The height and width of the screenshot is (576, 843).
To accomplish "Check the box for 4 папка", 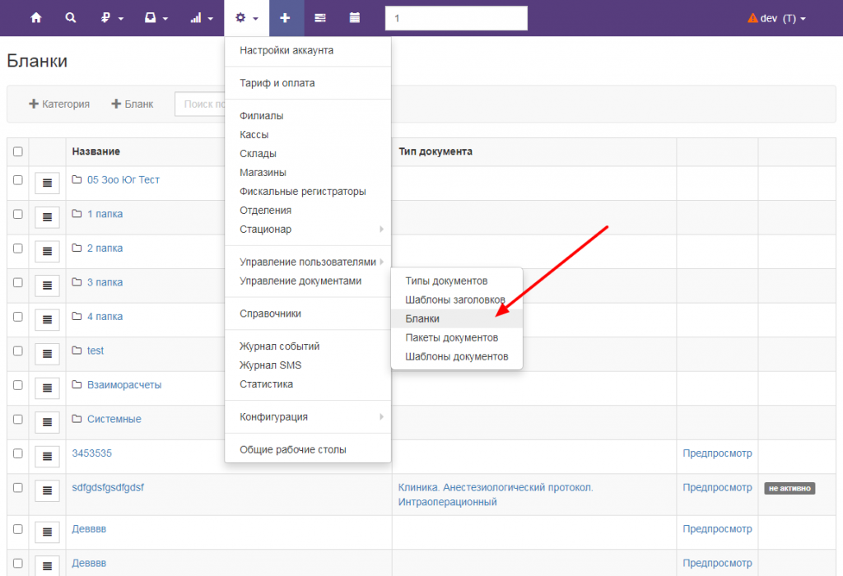I will tap(18, 317).
